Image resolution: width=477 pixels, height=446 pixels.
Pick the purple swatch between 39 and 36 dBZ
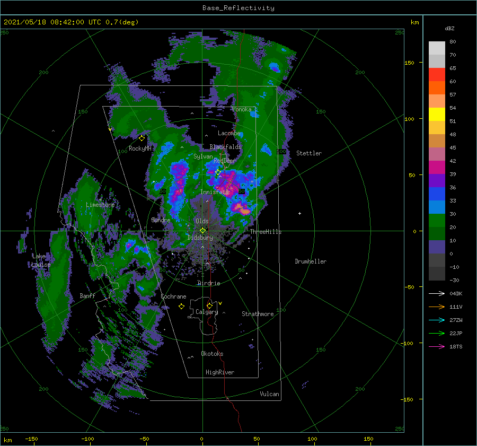(x=437, y=181)
